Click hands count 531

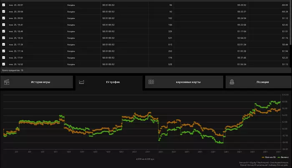point(170,38)
